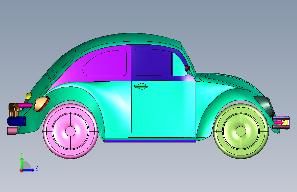The height and width of the screenshot is (192, 297).
Task: Click the door handle on the car door
Action: 141,86
